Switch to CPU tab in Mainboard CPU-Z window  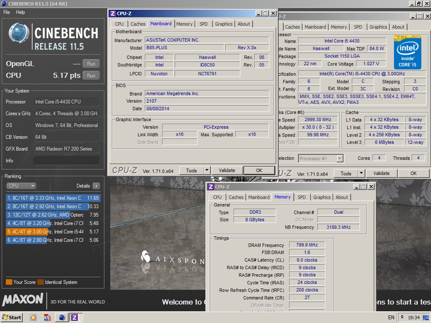pyautogui.click(x=119, y=24)
